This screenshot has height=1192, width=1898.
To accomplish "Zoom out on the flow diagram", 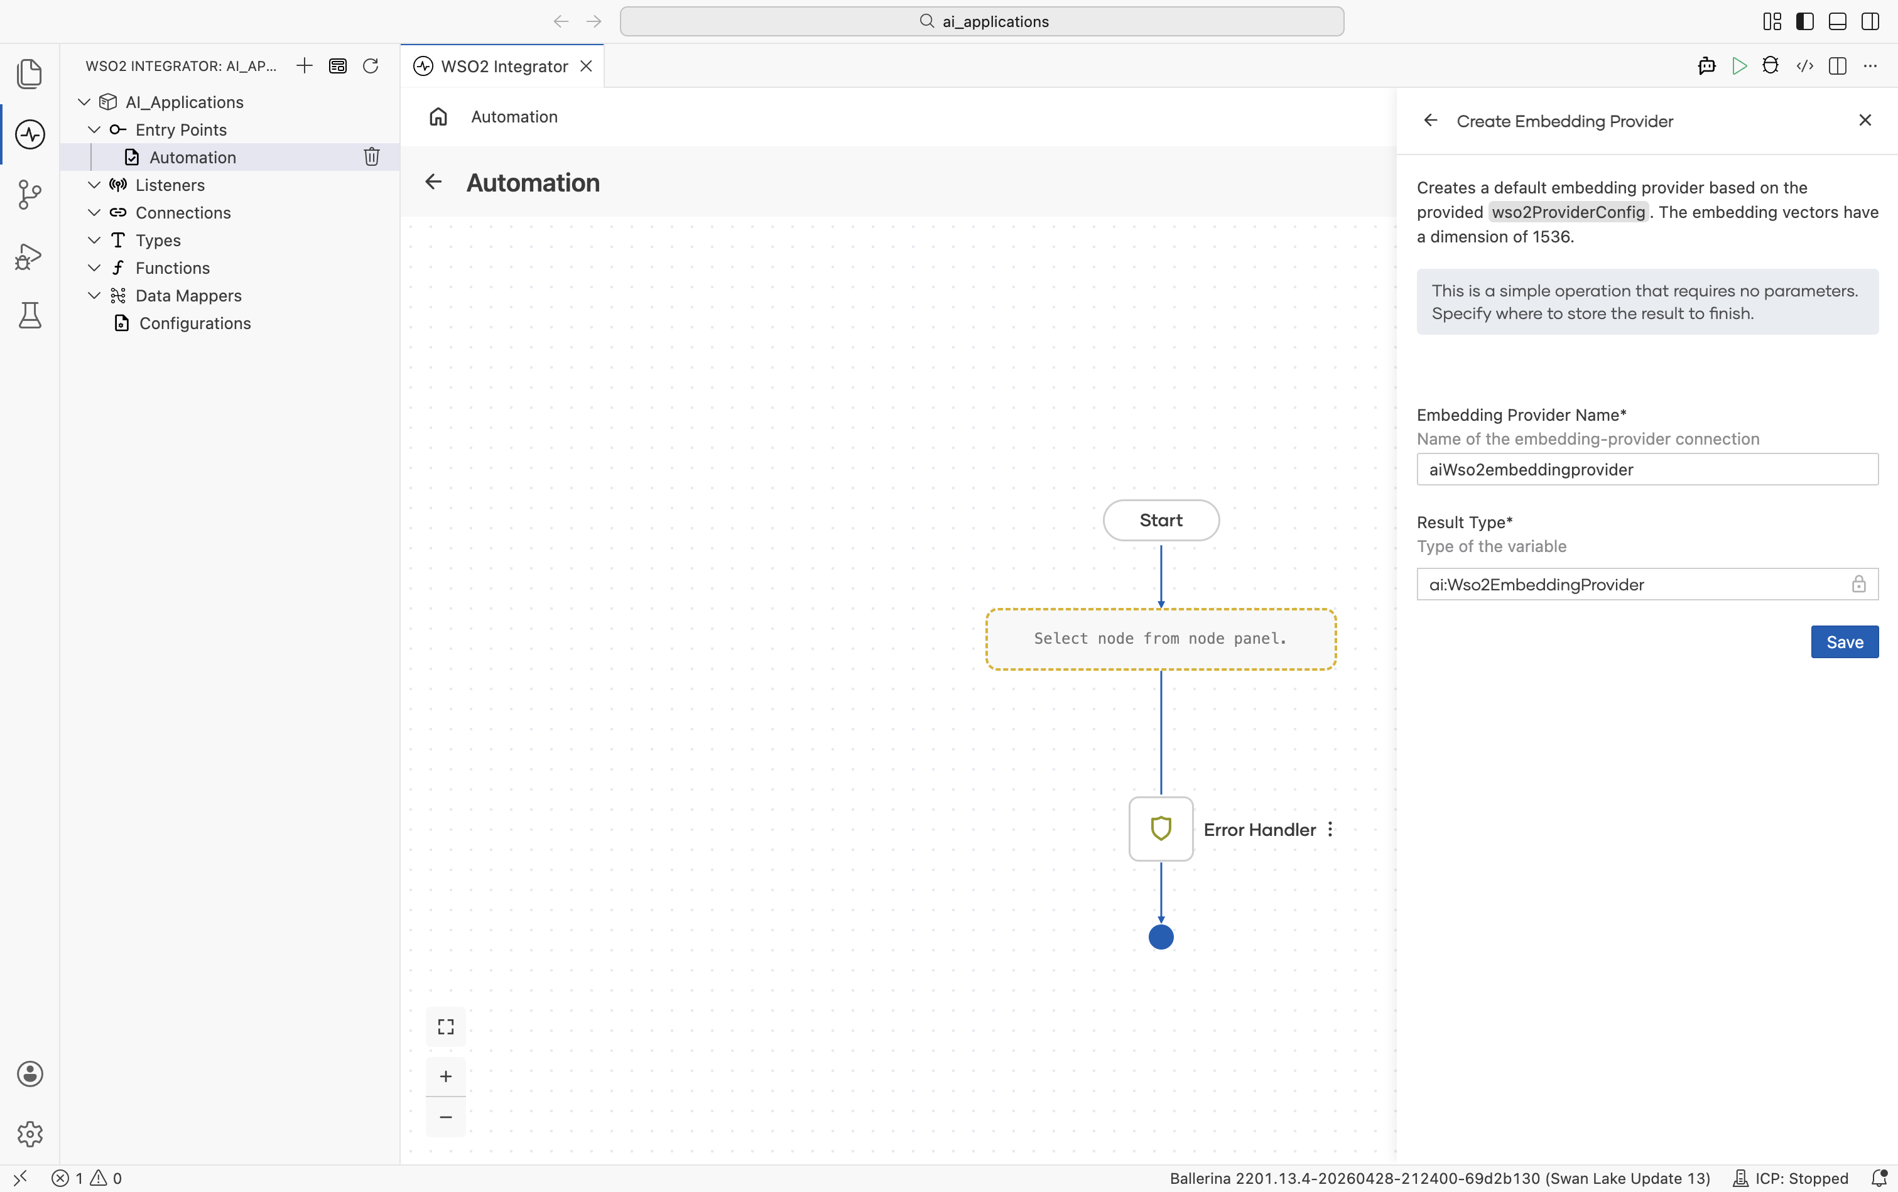I will (445, 1117).
